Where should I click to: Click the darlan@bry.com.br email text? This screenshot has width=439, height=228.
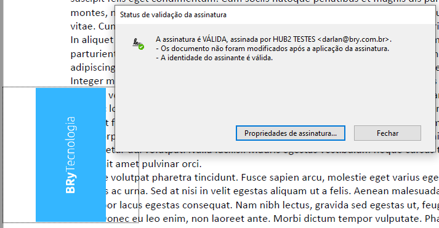tap(355, 39)
